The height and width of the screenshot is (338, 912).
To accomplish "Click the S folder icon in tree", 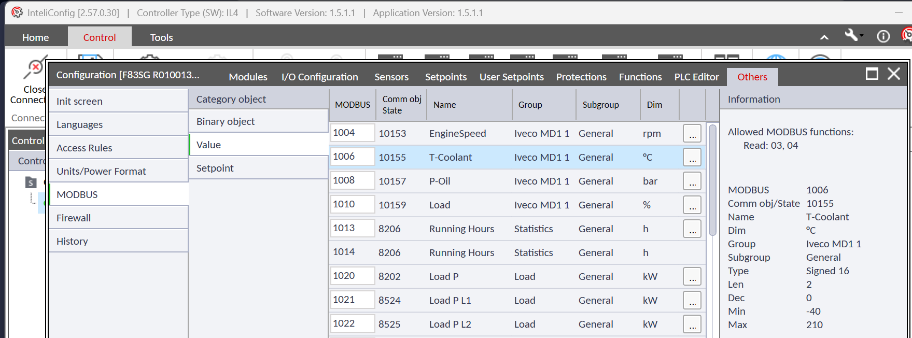I will (x=31, y=182).
